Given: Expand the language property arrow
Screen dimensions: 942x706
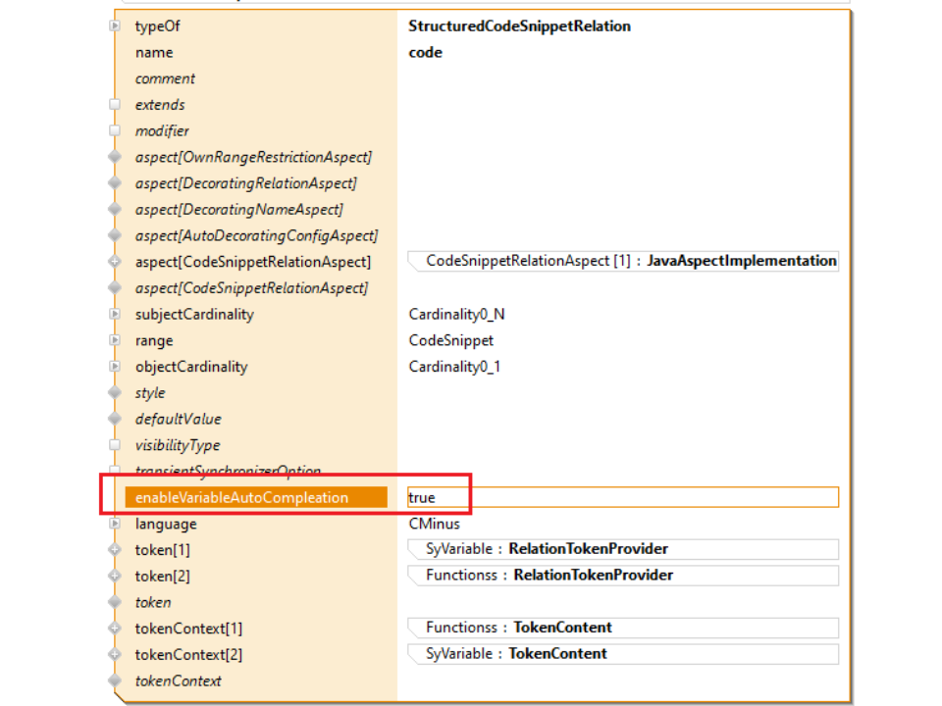Looking at the screenshot, I should coord(115,524).
